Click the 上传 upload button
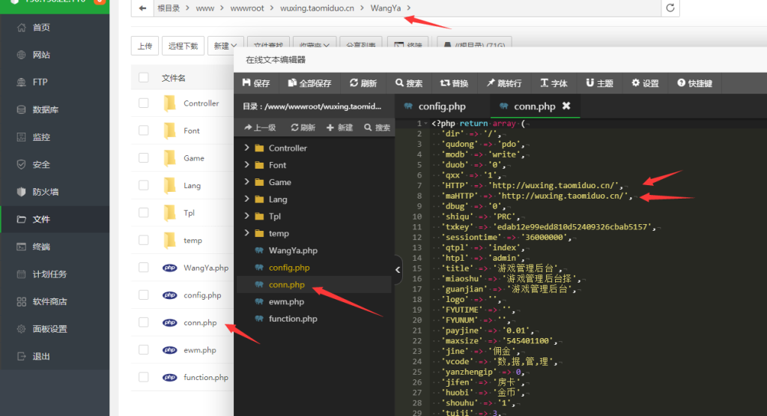This screenshot has height=416, width=767. [x=145, y=46]
